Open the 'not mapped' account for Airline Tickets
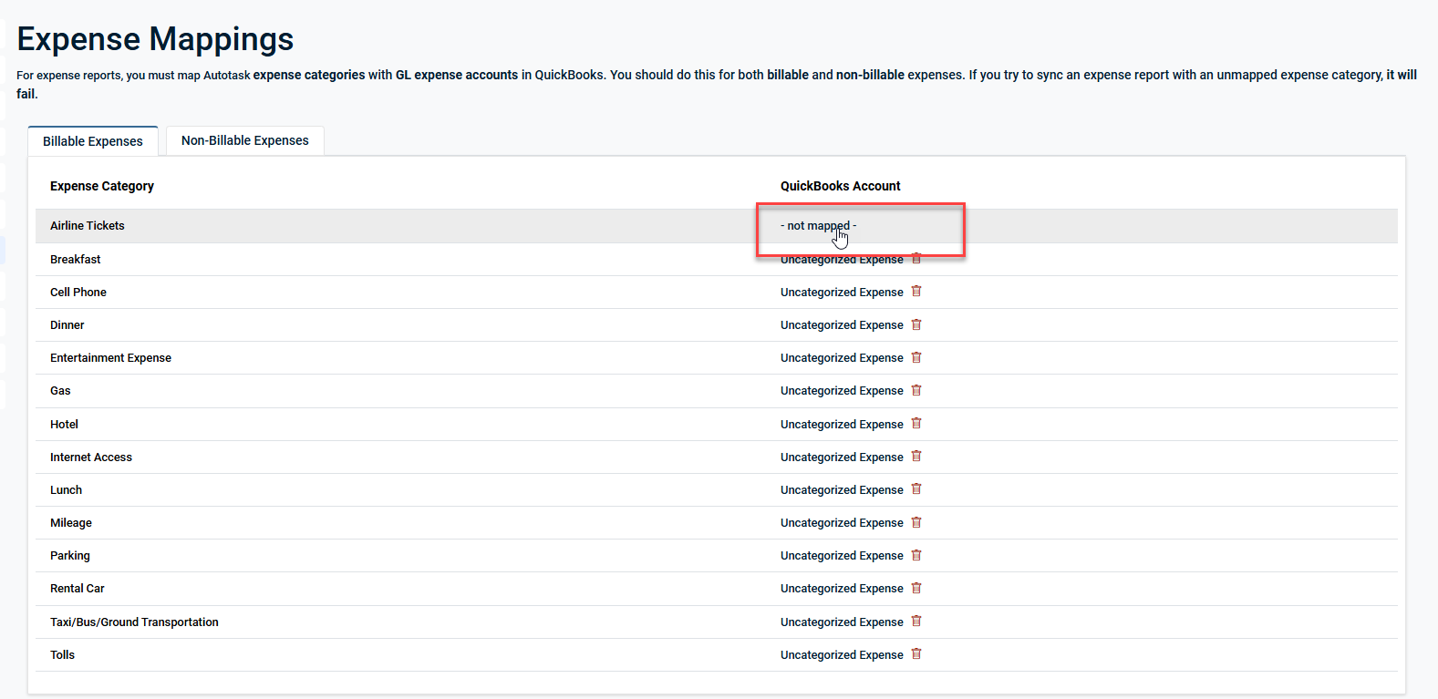Image resolution: width=1438 pixels, height=699 pixels. (818, 226)
